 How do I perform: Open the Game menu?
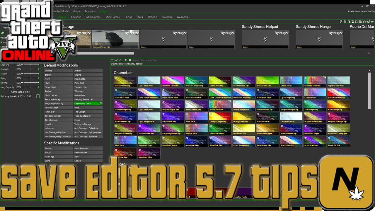77,11
